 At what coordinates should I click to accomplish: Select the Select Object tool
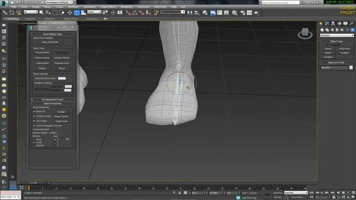(41, 13)
